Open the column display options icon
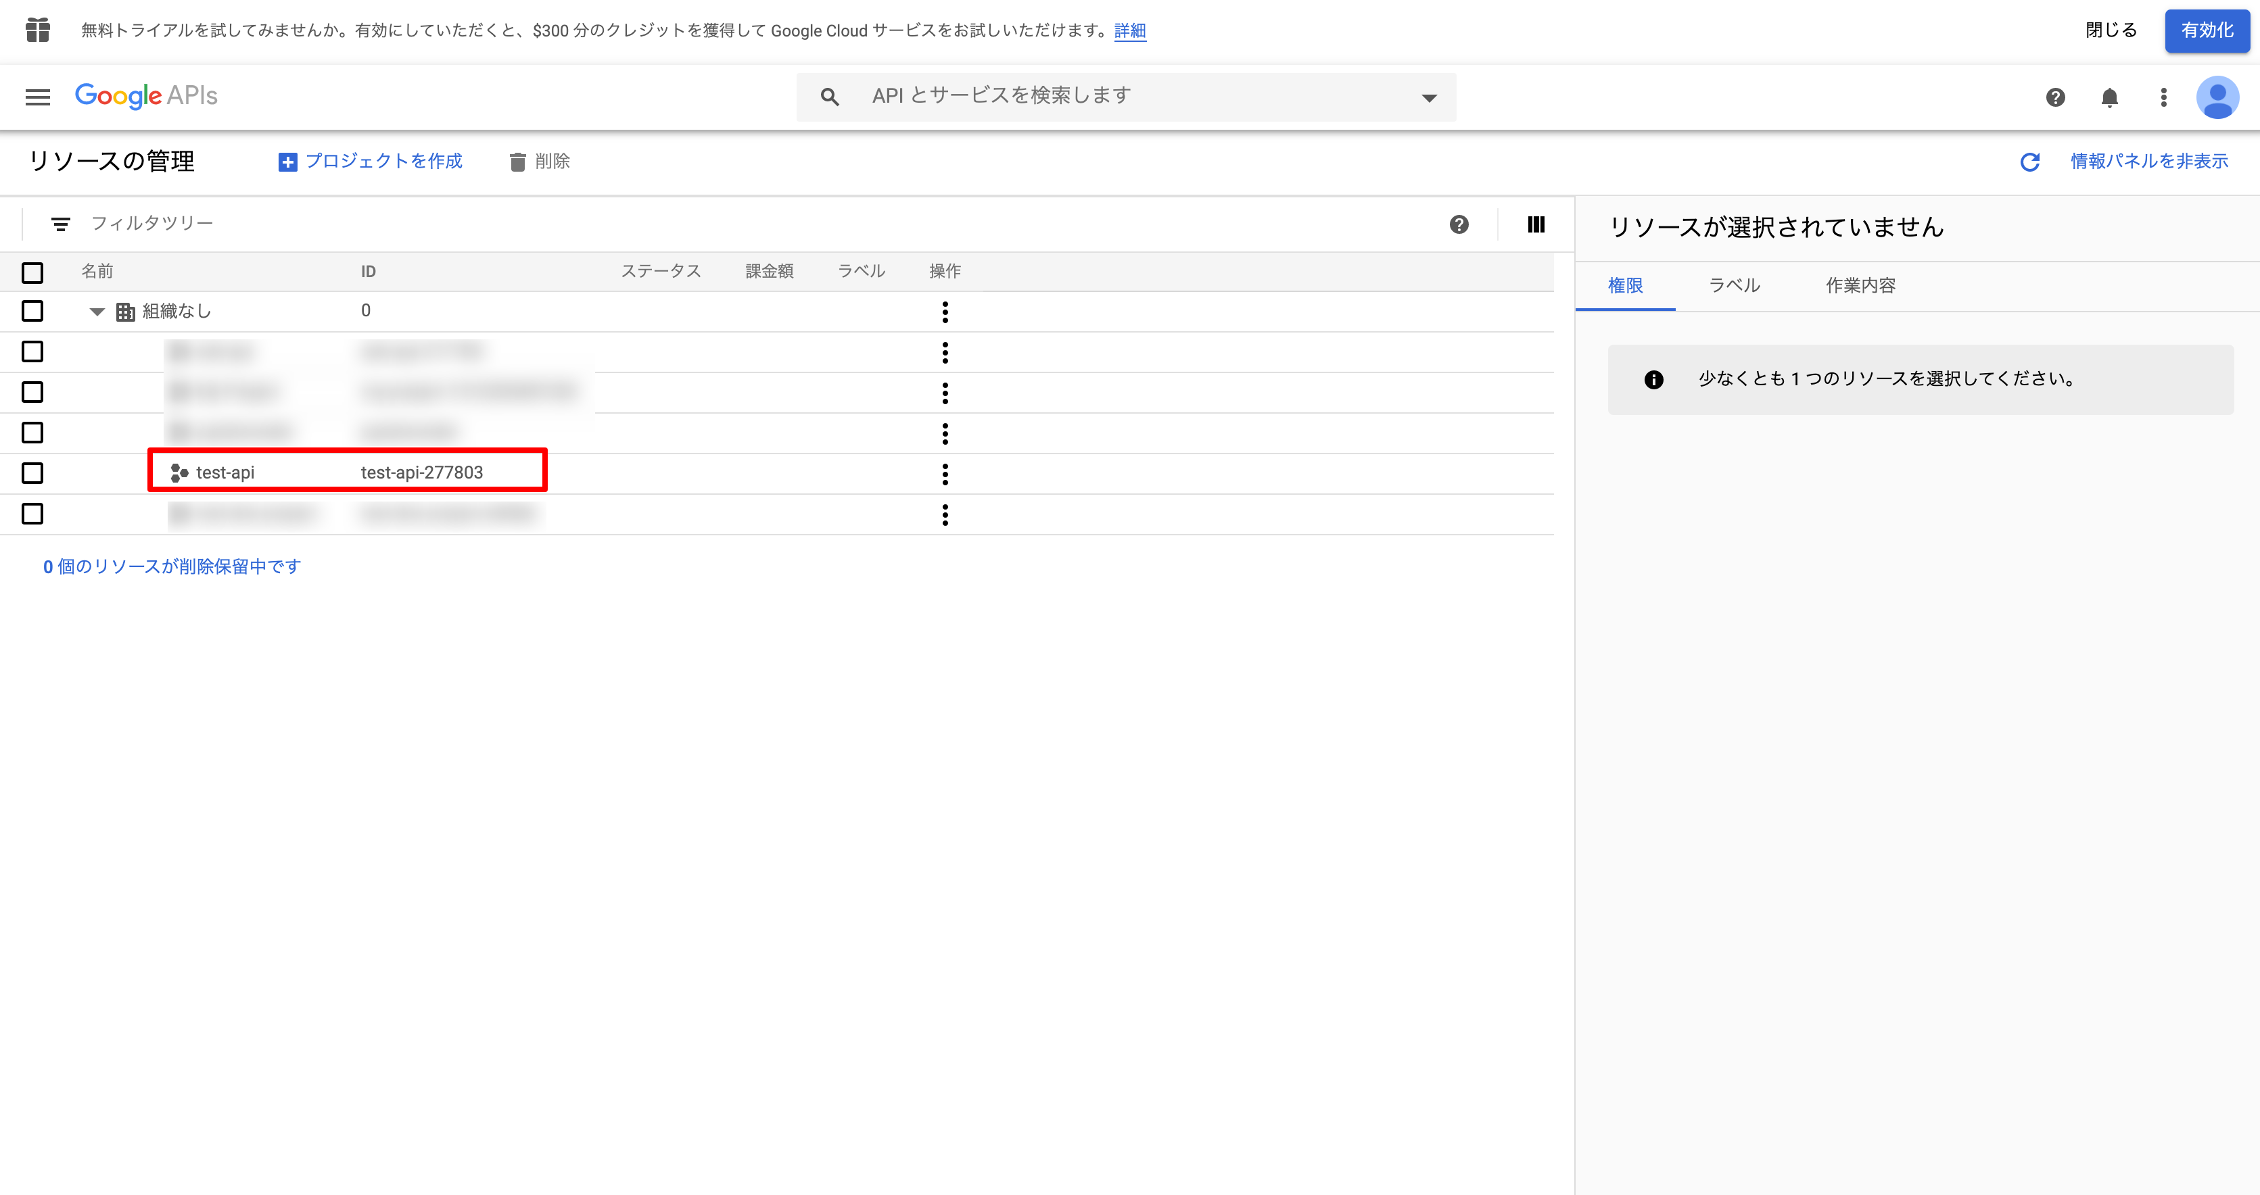 [x=1536, y=224]
